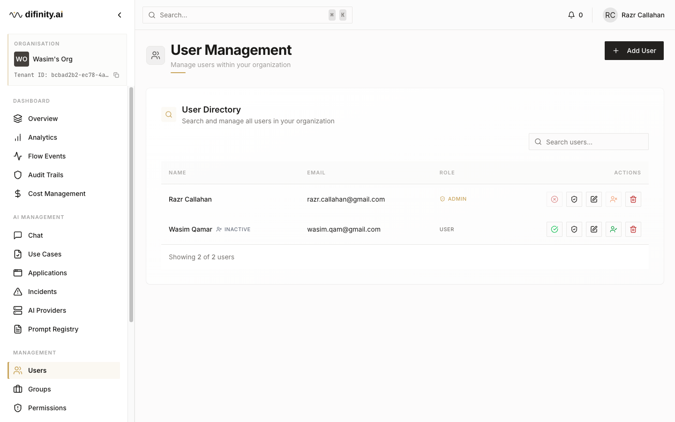Delete the Wasim Qamar user
Screen dimensions: 675x422
click(633, 229)
